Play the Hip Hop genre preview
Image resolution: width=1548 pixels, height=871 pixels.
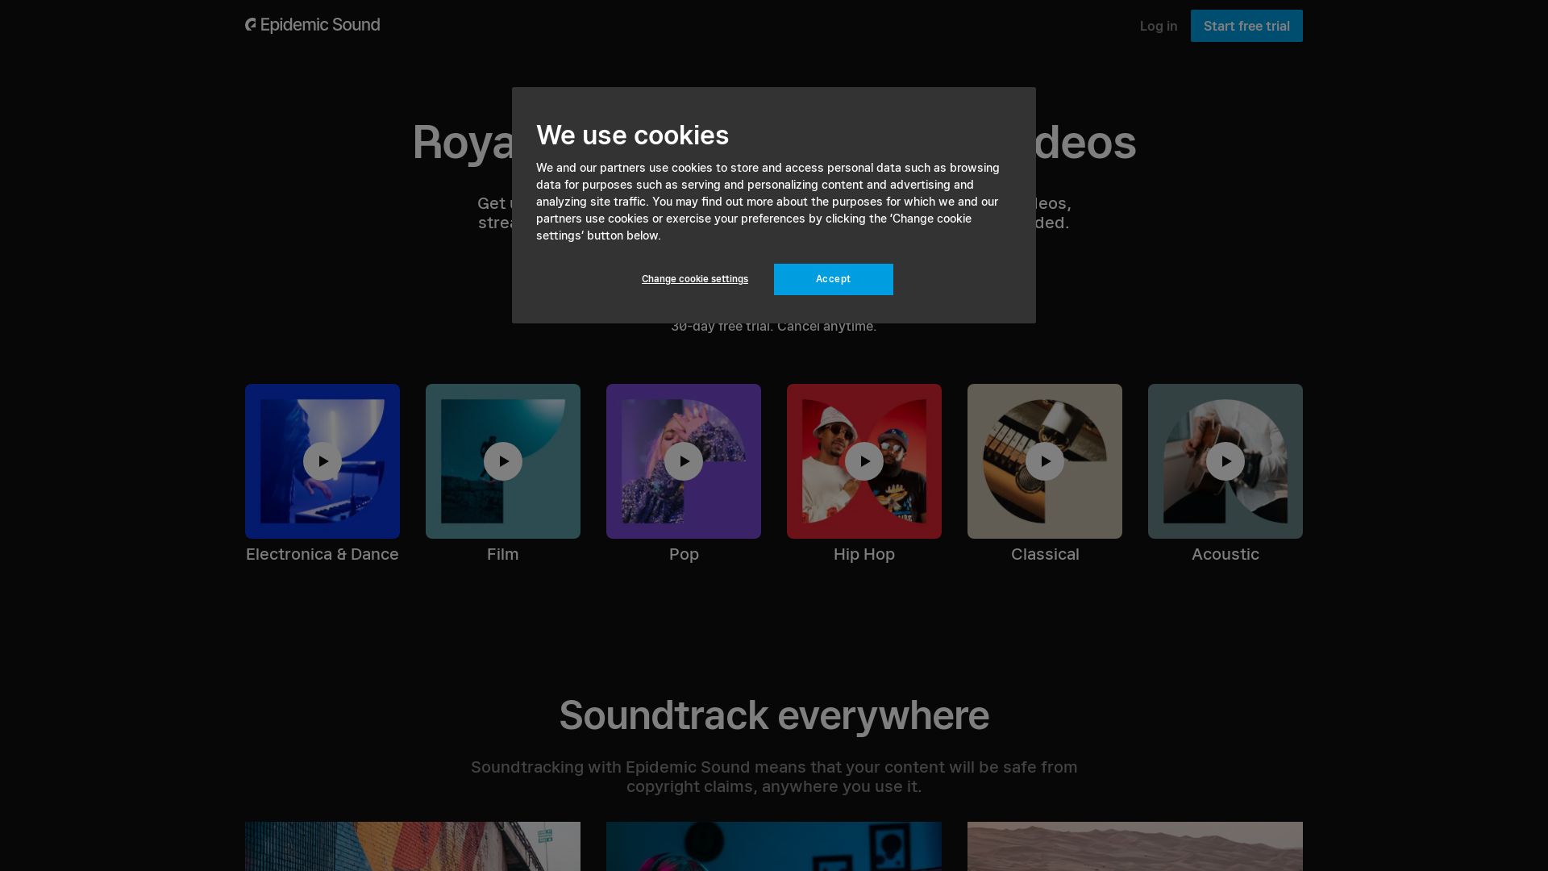pos(864,461)
